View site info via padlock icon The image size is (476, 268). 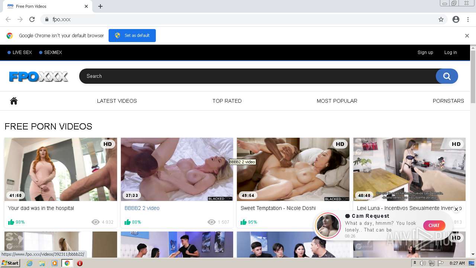[46, 19]
